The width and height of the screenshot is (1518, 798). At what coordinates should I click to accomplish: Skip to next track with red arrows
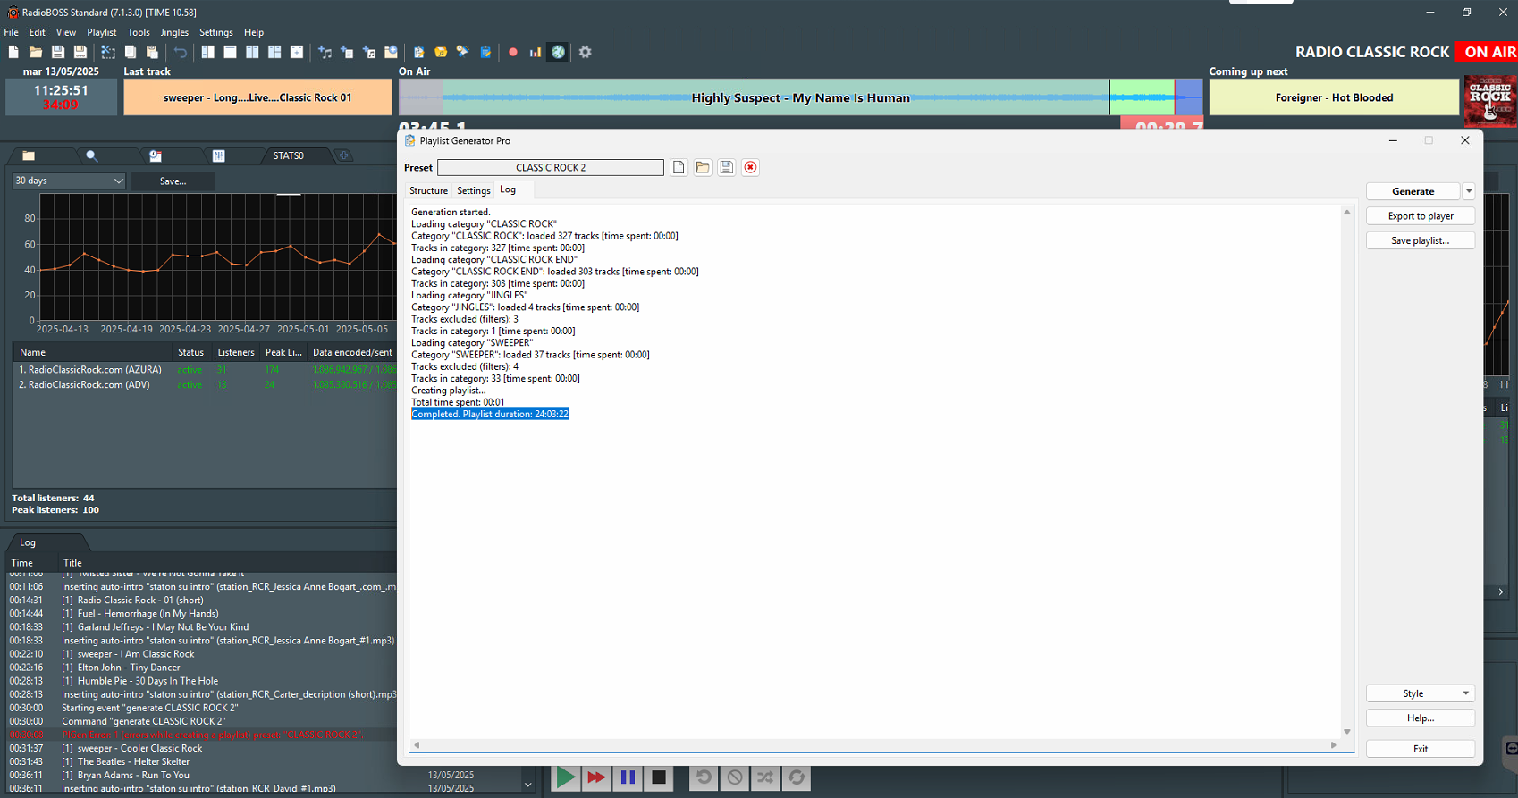click(x=596, y=777)
